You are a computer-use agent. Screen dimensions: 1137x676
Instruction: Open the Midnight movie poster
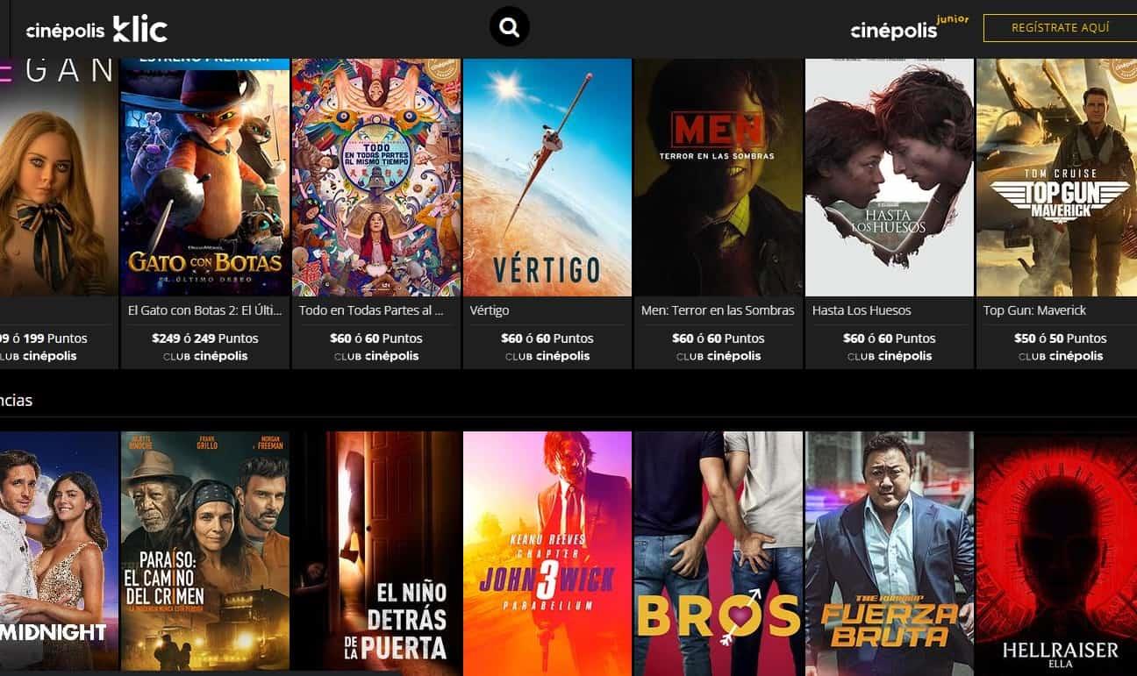tap(59, 551)
